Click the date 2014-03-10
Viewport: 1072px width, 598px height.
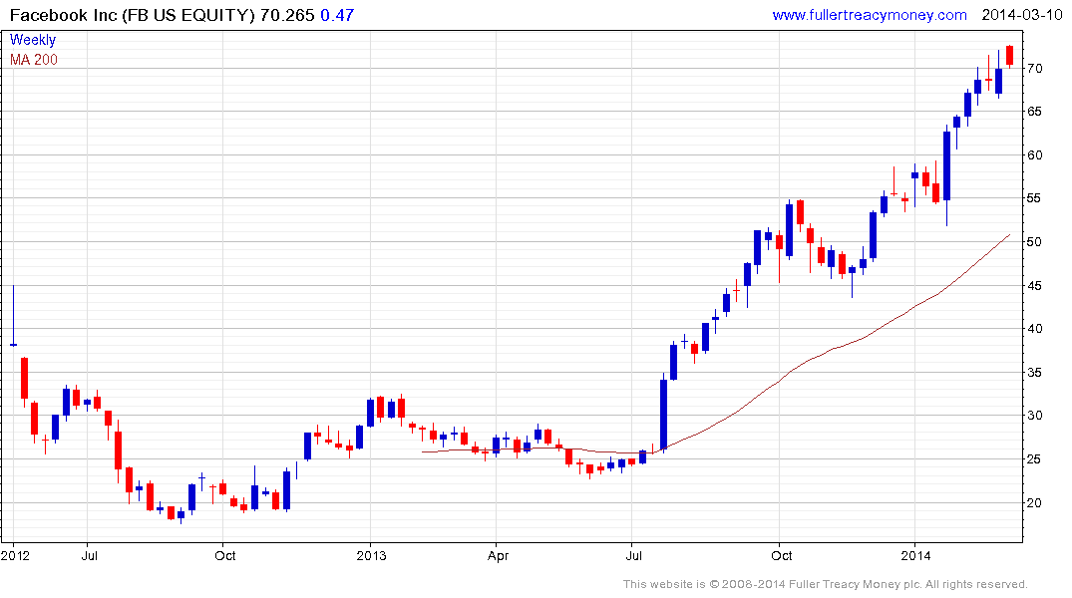(1022, 15)
